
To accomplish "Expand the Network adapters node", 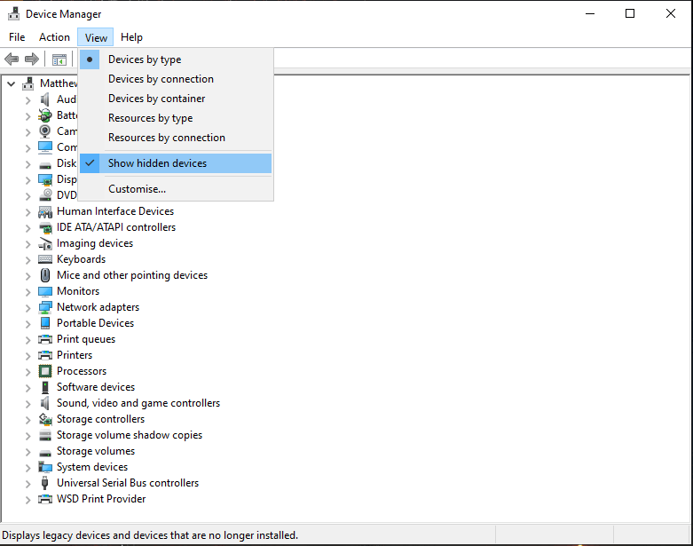I will tap(28, 308).
